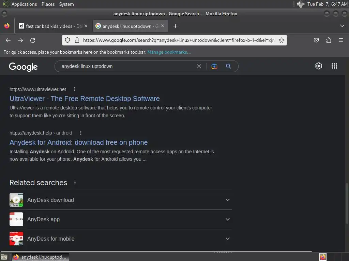Click the AnyDesk for mobile thumbnail

(16, 239)
